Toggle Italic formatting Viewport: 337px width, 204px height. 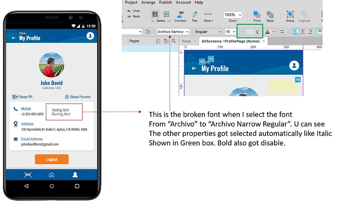pos(250,32)
